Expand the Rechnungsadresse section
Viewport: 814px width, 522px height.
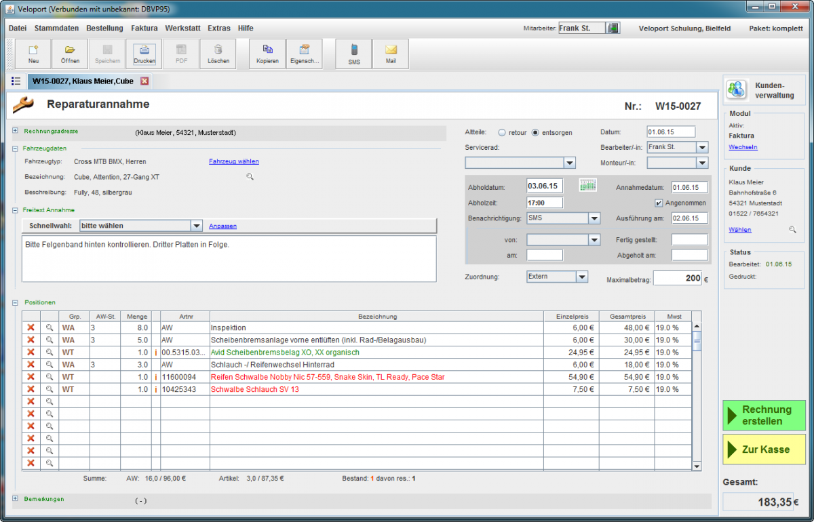[x=16, y=131]
